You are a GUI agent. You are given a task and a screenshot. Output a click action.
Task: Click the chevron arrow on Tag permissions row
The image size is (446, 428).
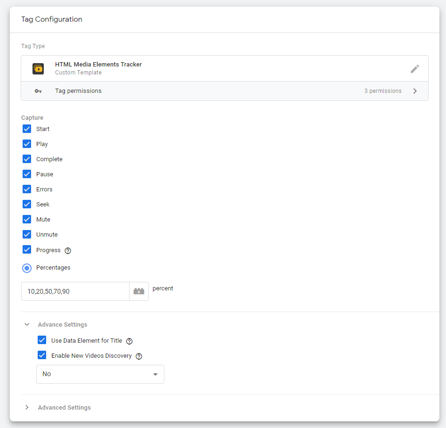(x=415, y=91)
